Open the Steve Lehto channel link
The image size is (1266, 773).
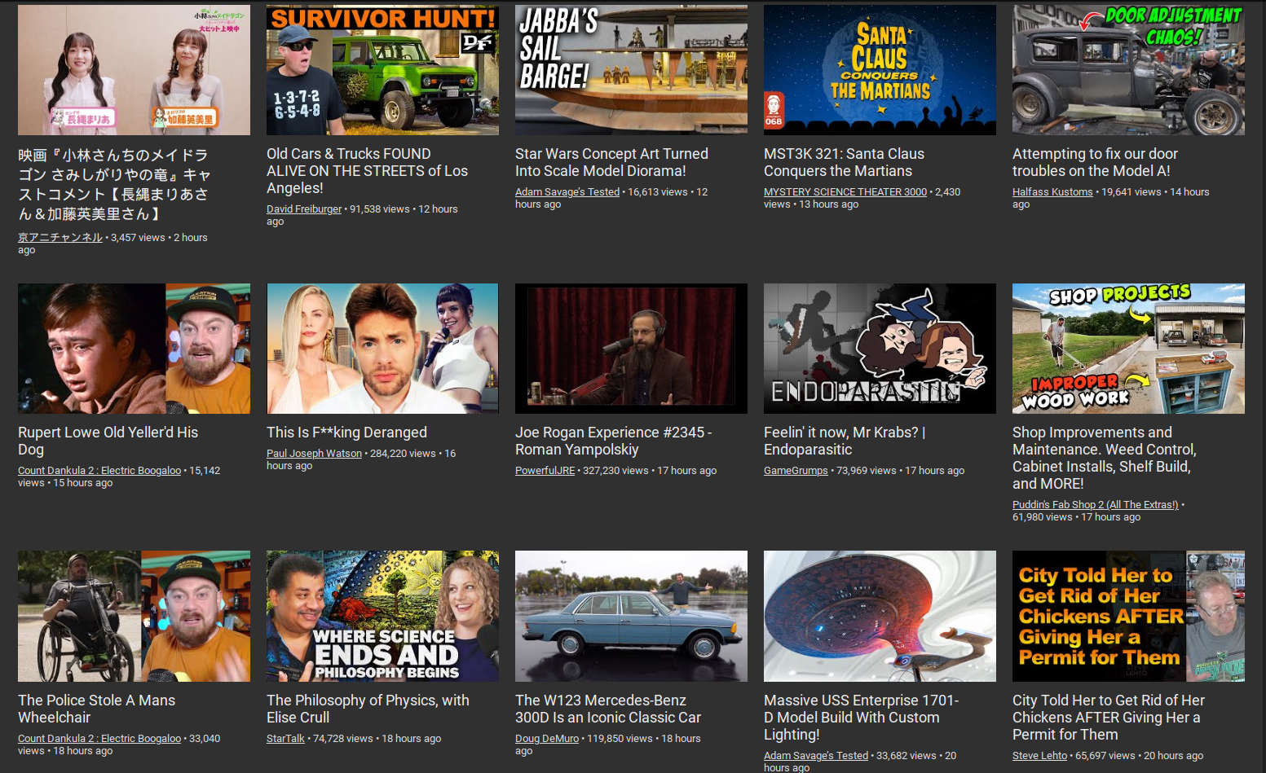pos(1039,756)
